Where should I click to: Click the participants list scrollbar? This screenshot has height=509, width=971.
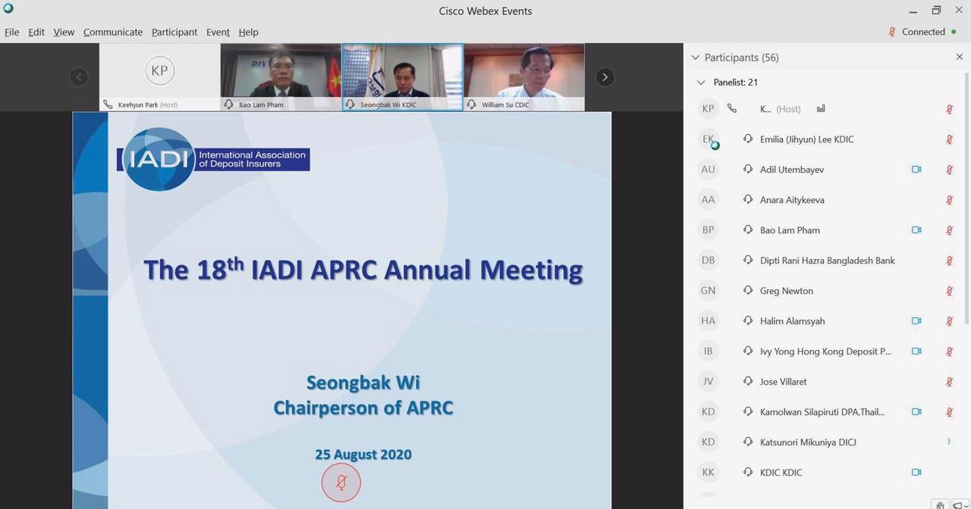click(966, 198)
